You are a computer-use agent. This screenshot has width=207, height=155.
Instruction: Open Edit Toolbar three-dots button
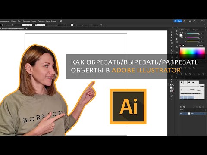(172, 100)
